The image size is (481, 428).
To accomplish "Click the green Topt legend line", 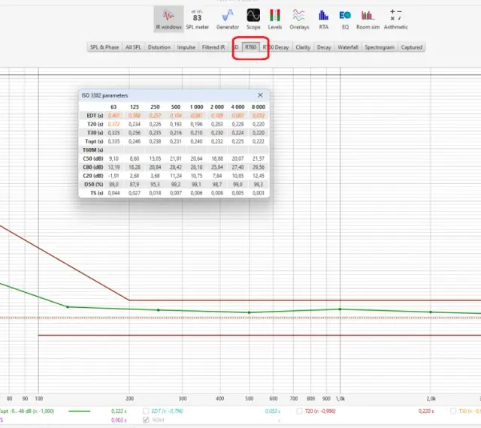I will (80, 411).
